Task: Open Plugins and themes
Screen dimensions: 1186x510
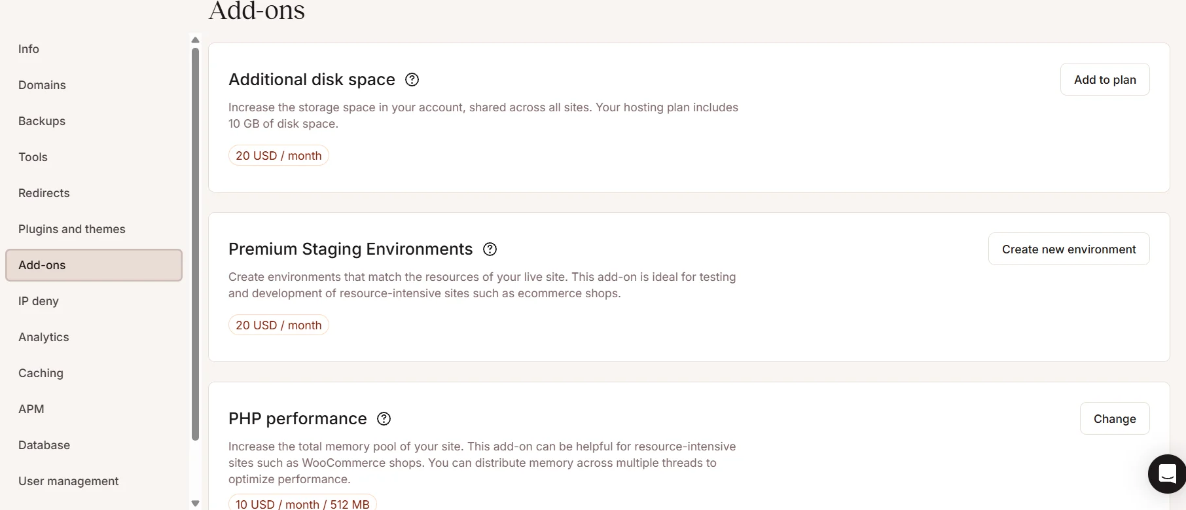Action: pyautogui.click(x=72, y=228)
